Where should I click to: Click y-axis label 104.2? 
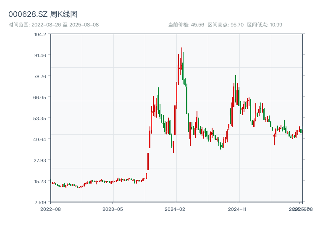point(40,34)
